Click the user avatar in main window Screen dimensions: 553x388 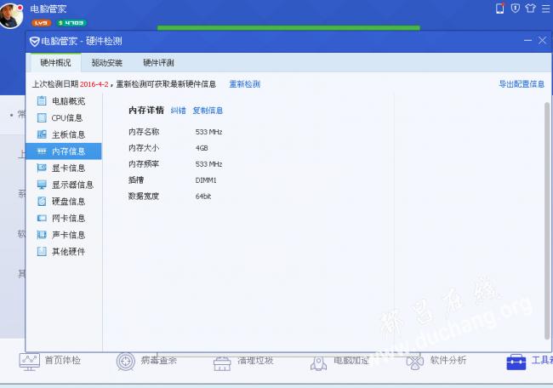point(11,15)
